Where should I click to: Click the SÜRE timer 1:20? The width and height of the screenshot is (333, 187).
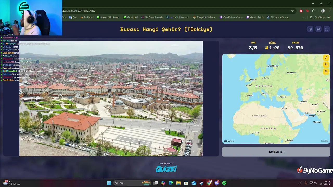[274, 48]
